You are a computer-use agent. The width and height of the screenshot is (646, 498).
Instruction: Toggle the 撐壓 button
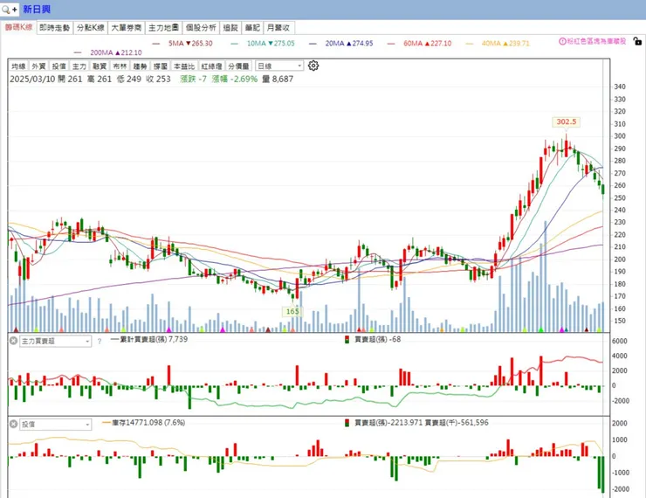[161, 66]
